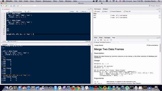Click the Help pane Back arrow

tap(95, 40)
